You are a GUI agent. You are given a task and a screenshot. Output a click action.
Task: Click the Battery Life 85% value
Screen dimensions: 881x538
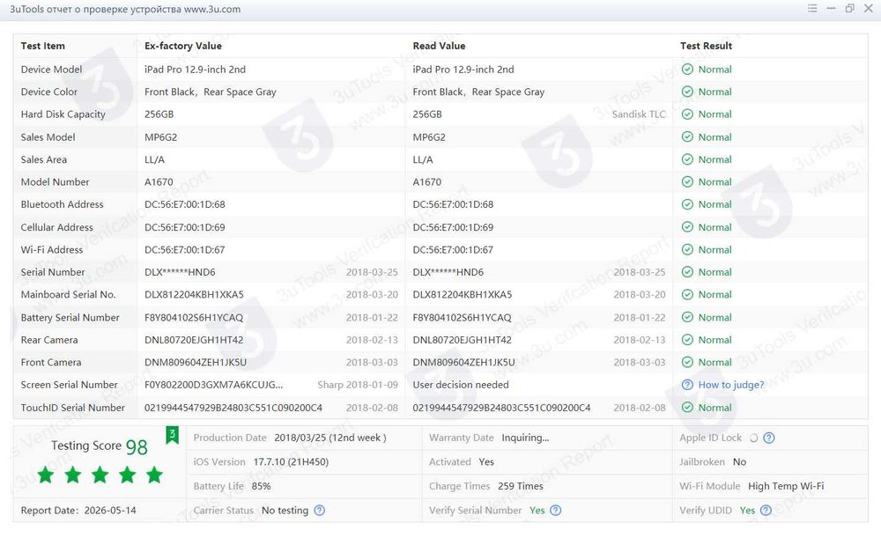pyautogui.click(x=262, y=486)
